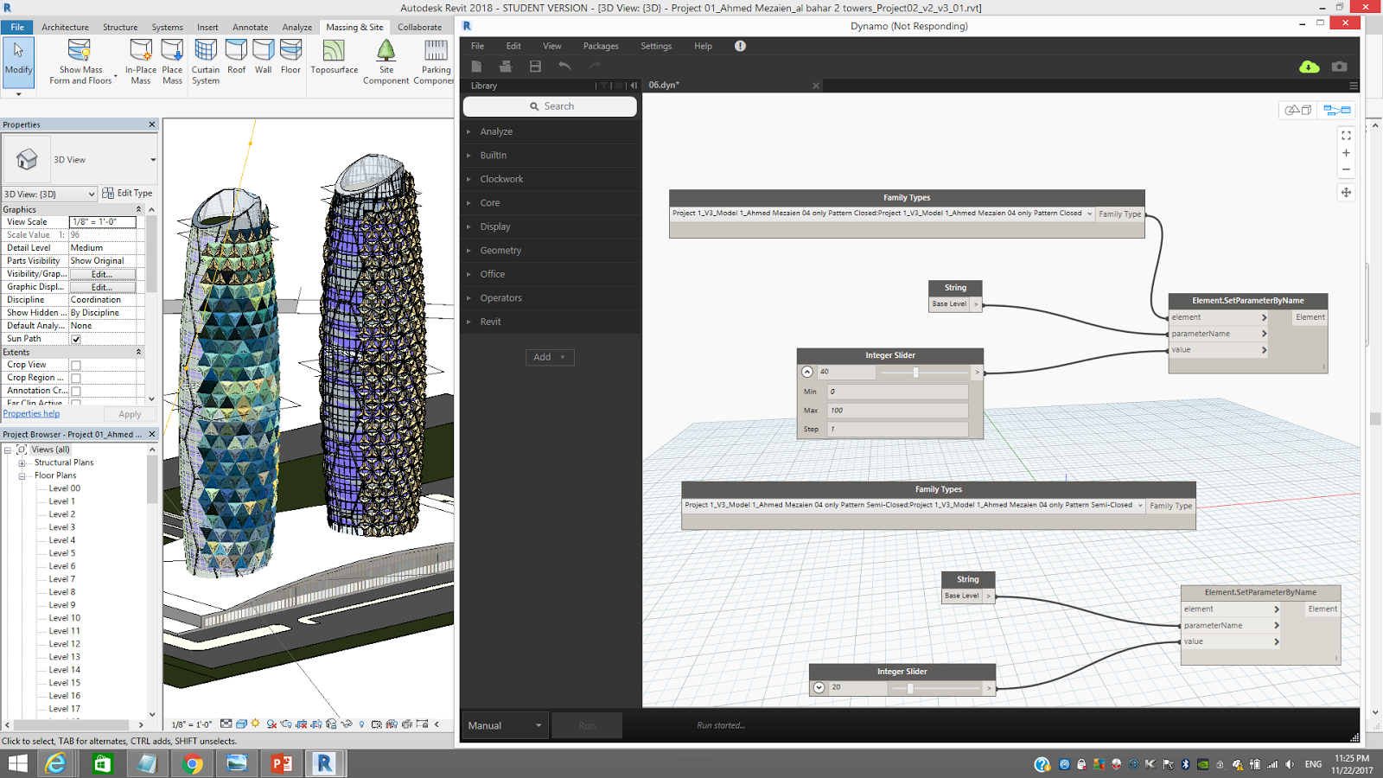Open the Packages menu in Dynamo
This screenshot has width=1383, height=778.
pos(600,46)
